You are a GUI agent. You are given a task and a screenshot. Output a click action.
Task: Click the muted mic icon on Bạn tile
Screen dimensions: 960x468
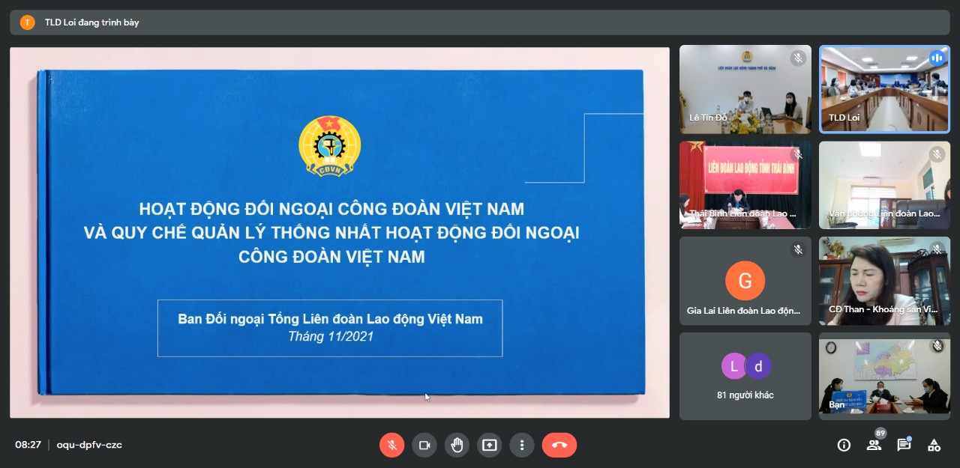(x=937, y=345)
